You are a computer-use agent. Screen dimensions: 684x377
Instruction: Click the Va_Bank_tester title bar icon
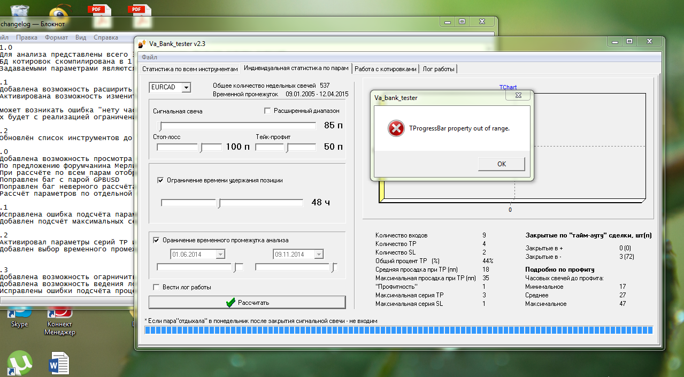click(142, 44)
